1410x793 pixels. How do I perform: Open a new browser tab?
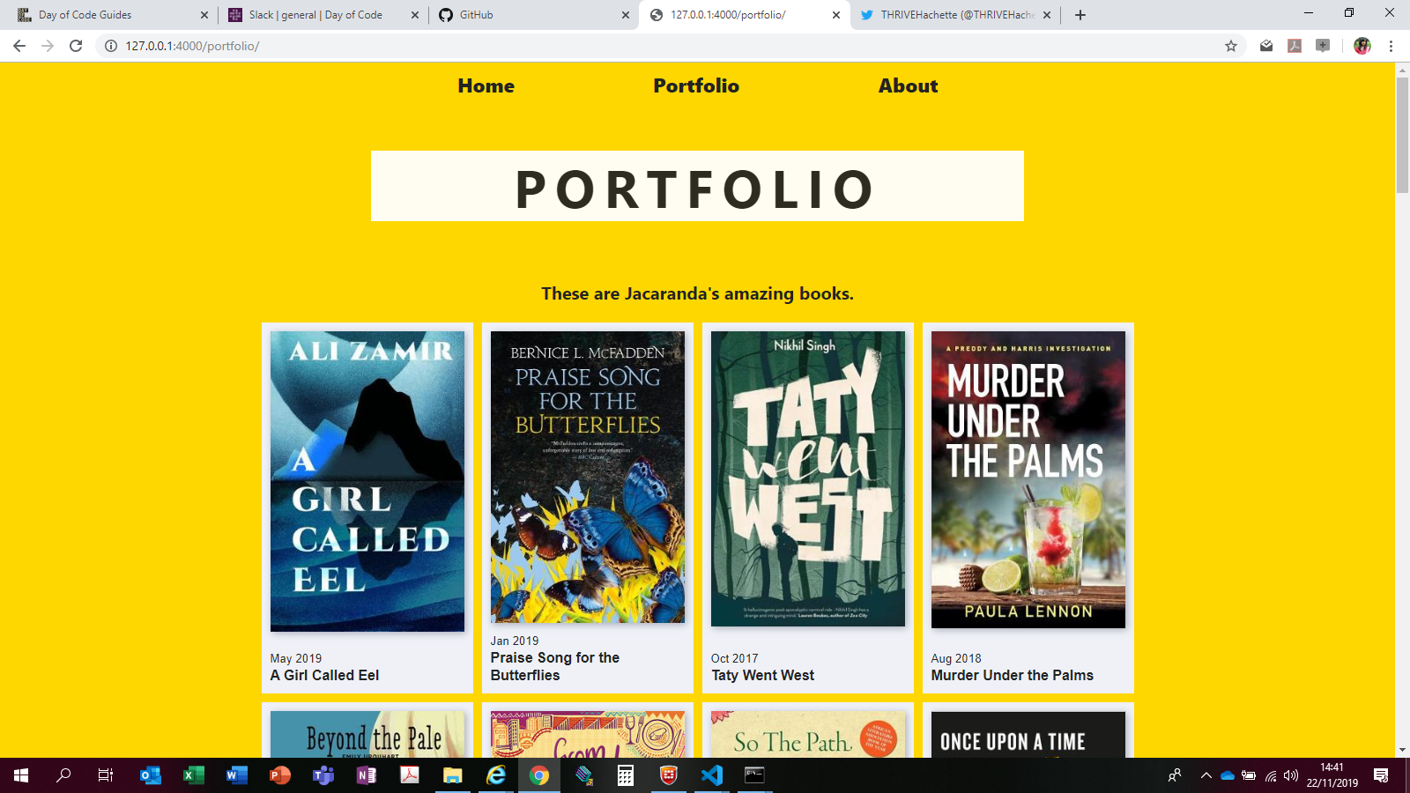tap(1080, 15)
